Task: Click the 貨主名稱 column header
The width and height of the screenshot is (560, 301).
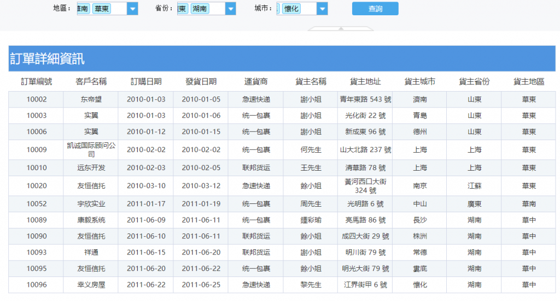Action: point(311,82)
